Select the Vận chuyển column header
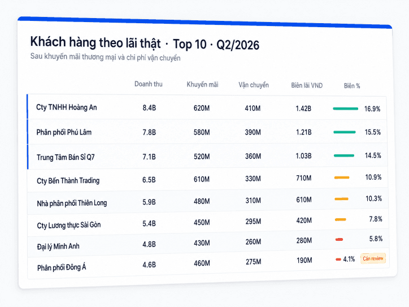The width and height of the screenshot is (409, 307). click(x=254, y=85)
